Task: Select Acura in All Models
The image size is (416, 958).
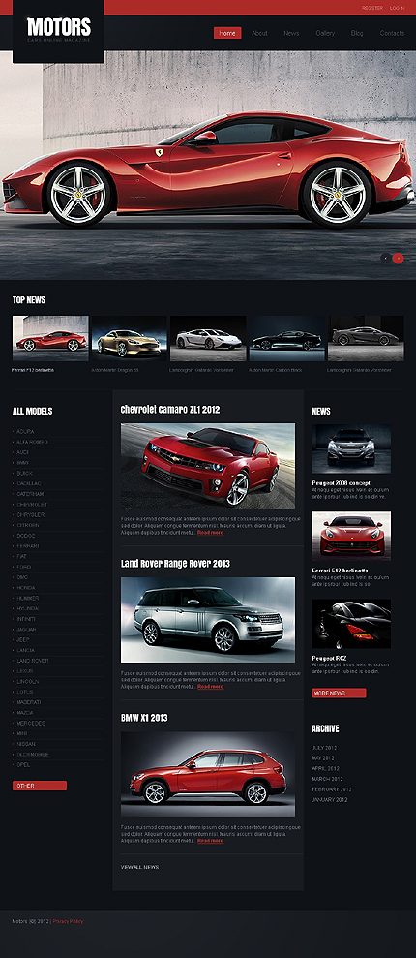Action: (x=25, y=431)
